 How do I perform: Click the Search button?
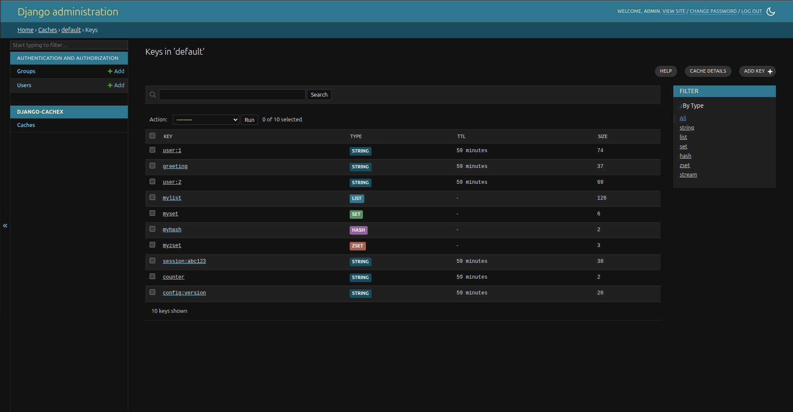319,95
